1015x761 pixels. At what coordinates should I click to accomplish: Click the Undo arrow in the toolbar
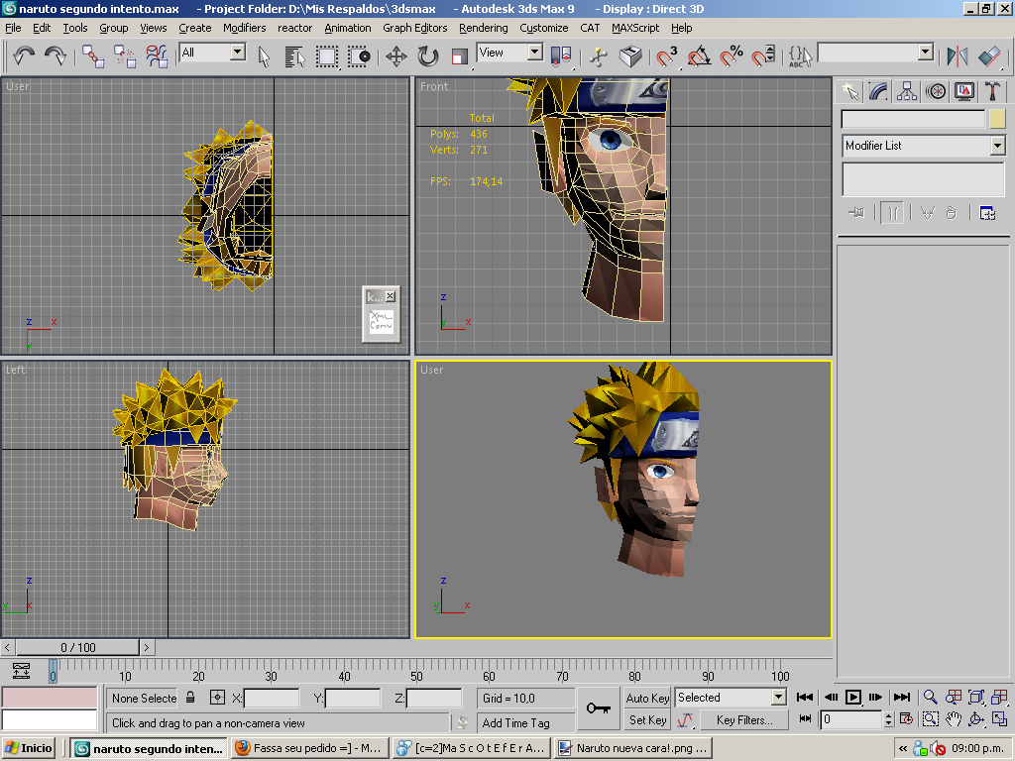[24, 56]
